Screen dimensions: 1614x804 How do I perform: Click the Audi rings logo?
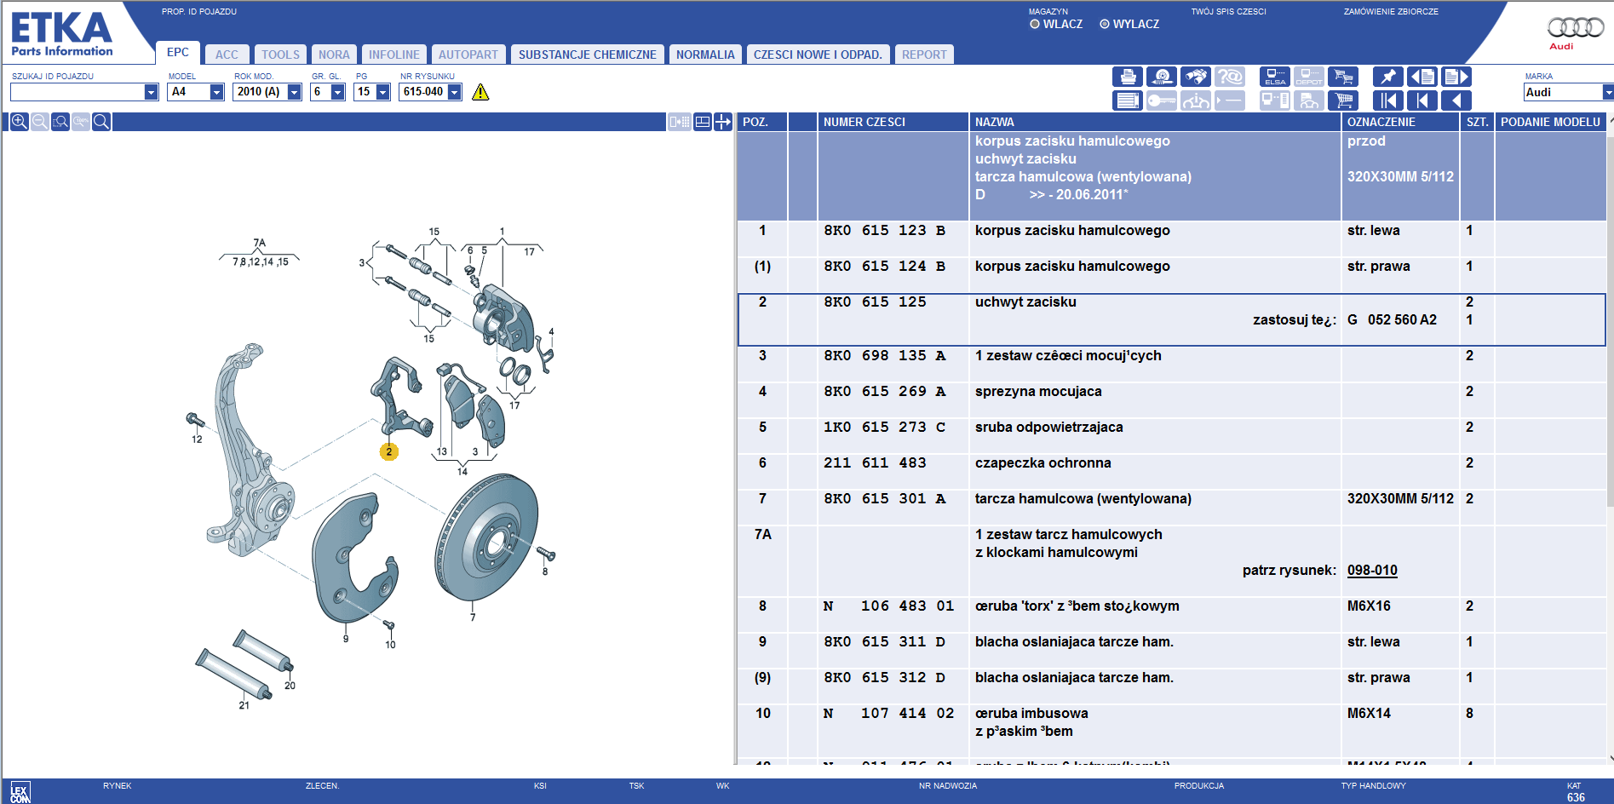coord(1576,28)
